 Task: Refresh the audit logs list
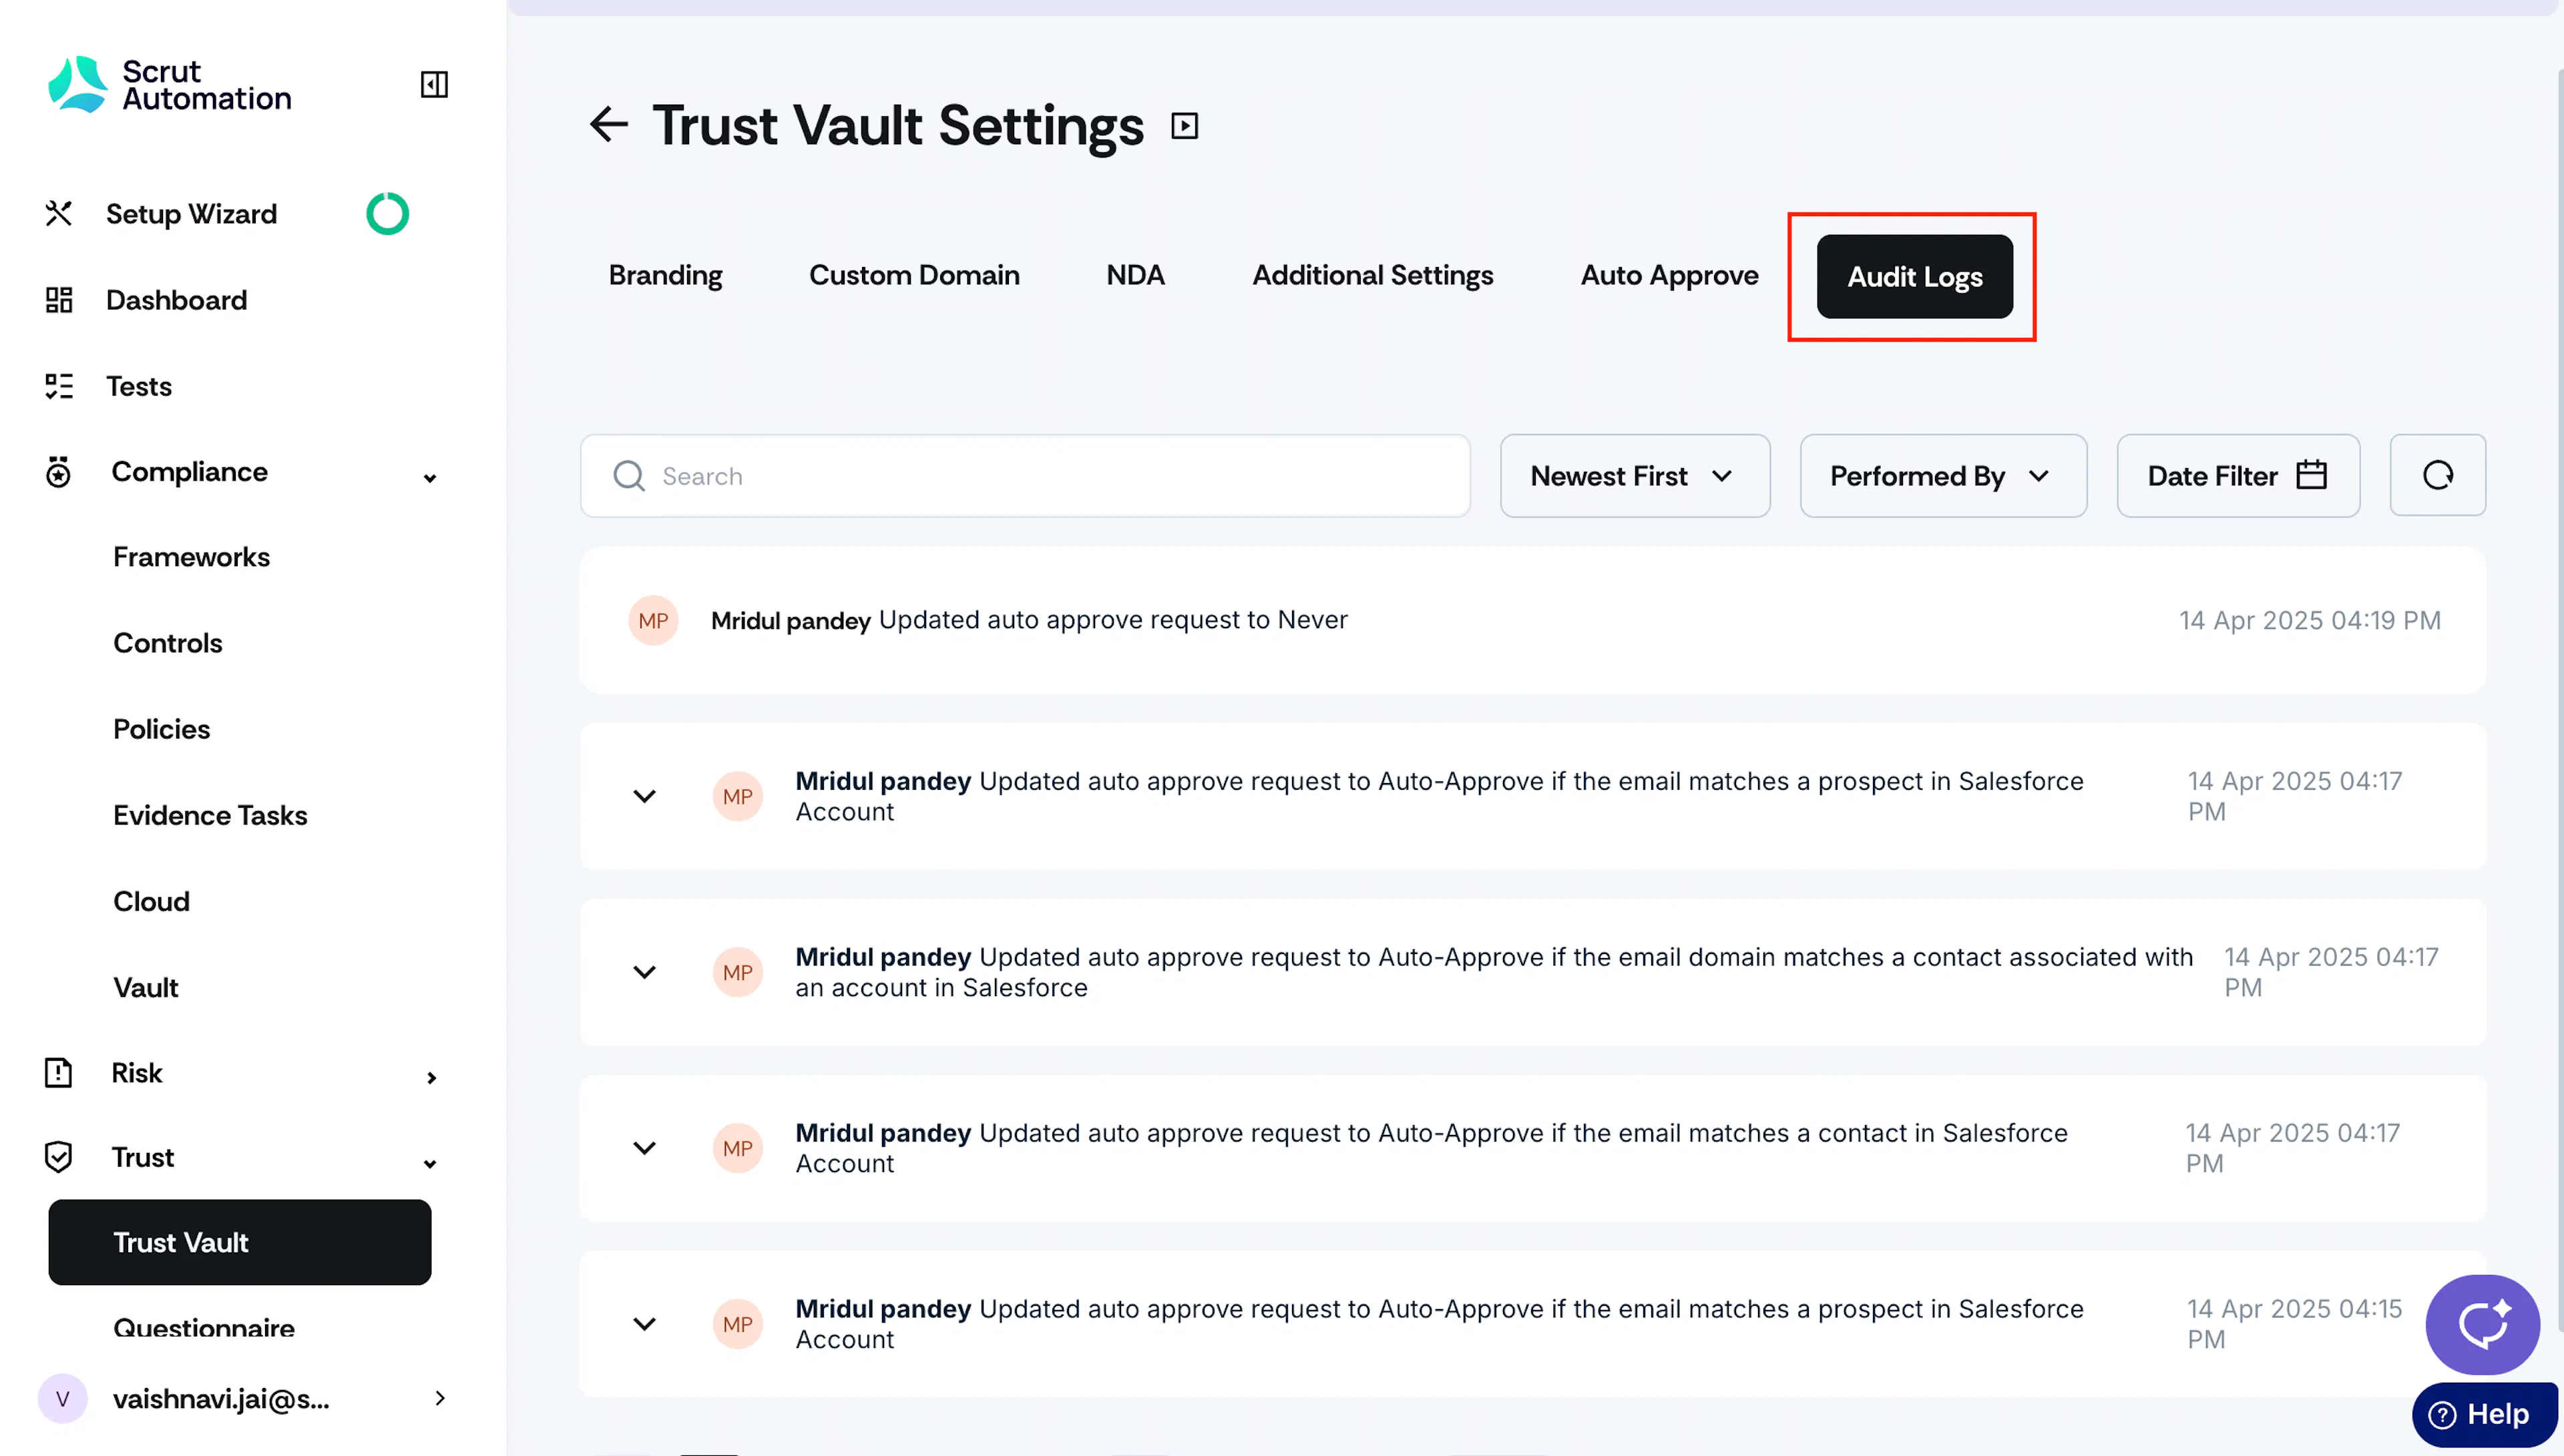pyautogui.click(x=2437, y=475)
